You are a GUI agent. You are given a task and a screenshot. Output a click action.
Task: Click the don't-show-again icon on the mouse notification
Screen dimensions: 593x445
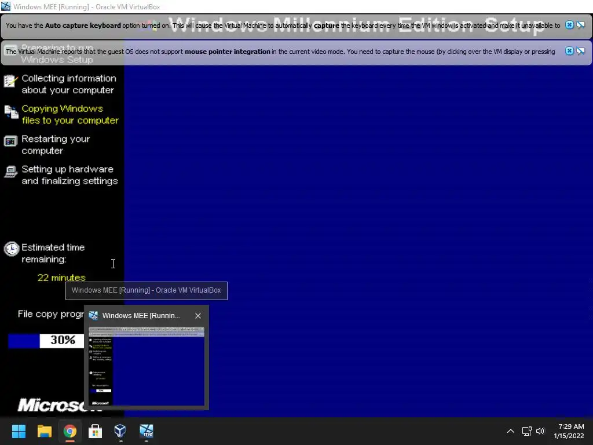click(x=580, y=51)
